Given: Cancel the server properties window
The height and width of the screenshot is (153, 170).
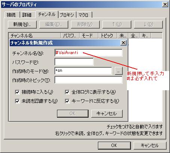Looking at the screenshot, I should pyautogui.click(x=150, y=145).
